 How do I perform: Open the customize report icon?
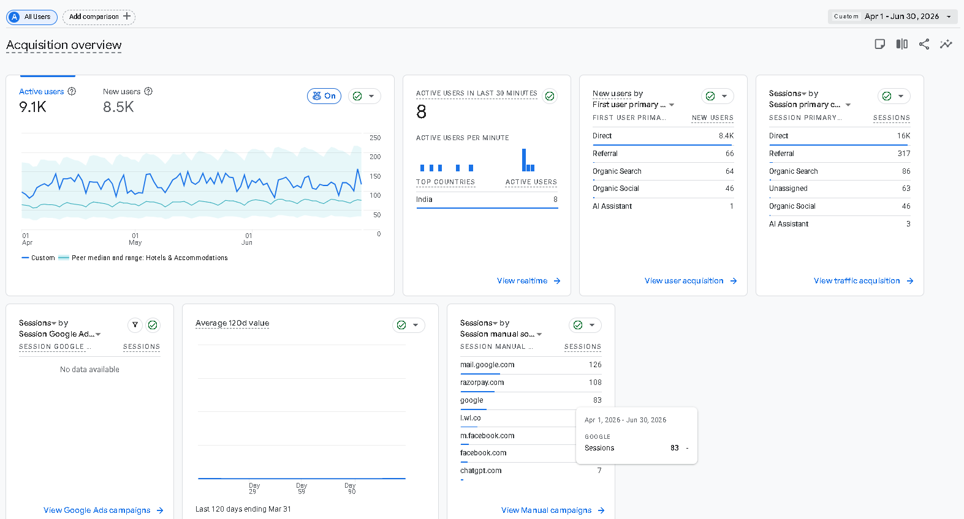click(x=879, y=44)
